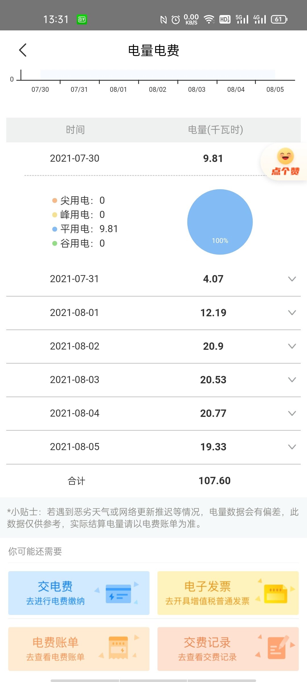The height and width of the screenshot is (682, 307).
Task: Tap the back arrow icon
Action: (x=23, y=50)
